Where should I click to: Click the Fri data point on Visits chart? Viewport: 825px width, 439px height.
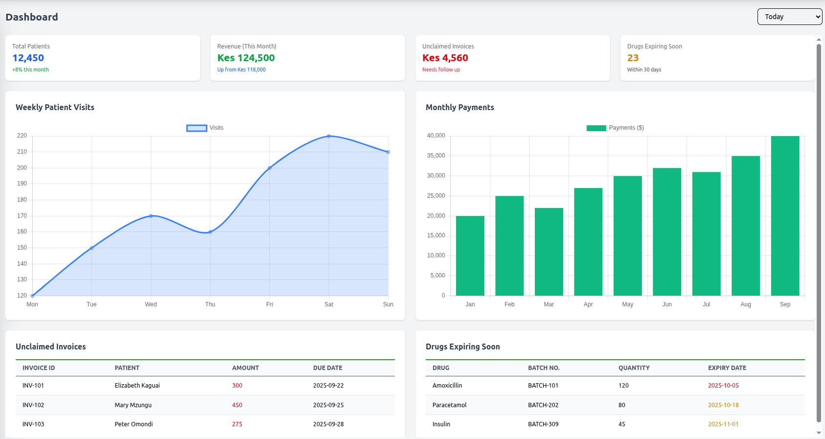pyautogui.click(x=270, y=168)
